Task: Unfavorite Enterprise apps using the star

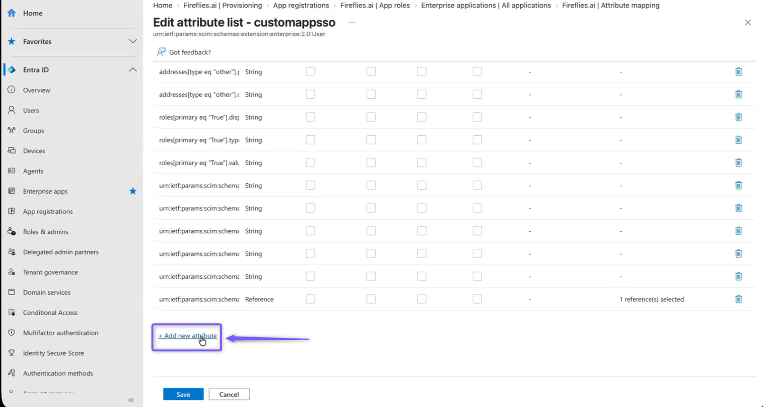Action: tap(133, 191)
